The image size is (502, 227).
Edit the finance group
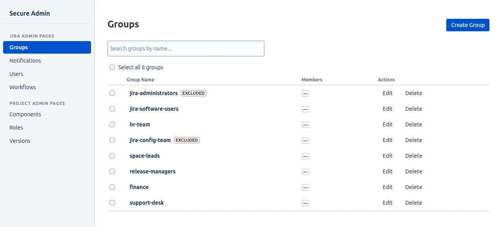[387, 187]
